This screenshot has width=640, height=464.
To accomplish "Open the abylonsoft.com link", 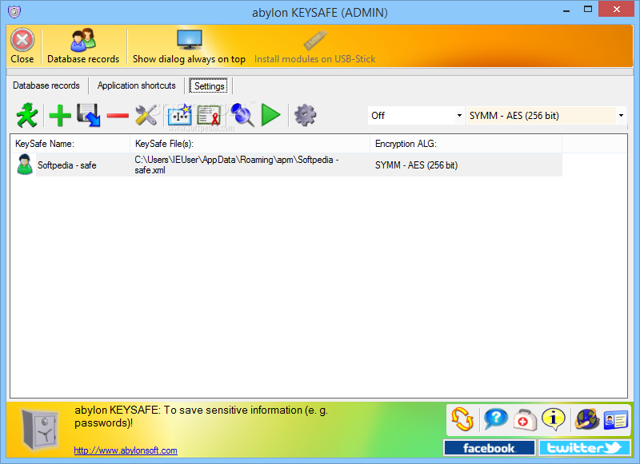I will (x=126, y=450).
